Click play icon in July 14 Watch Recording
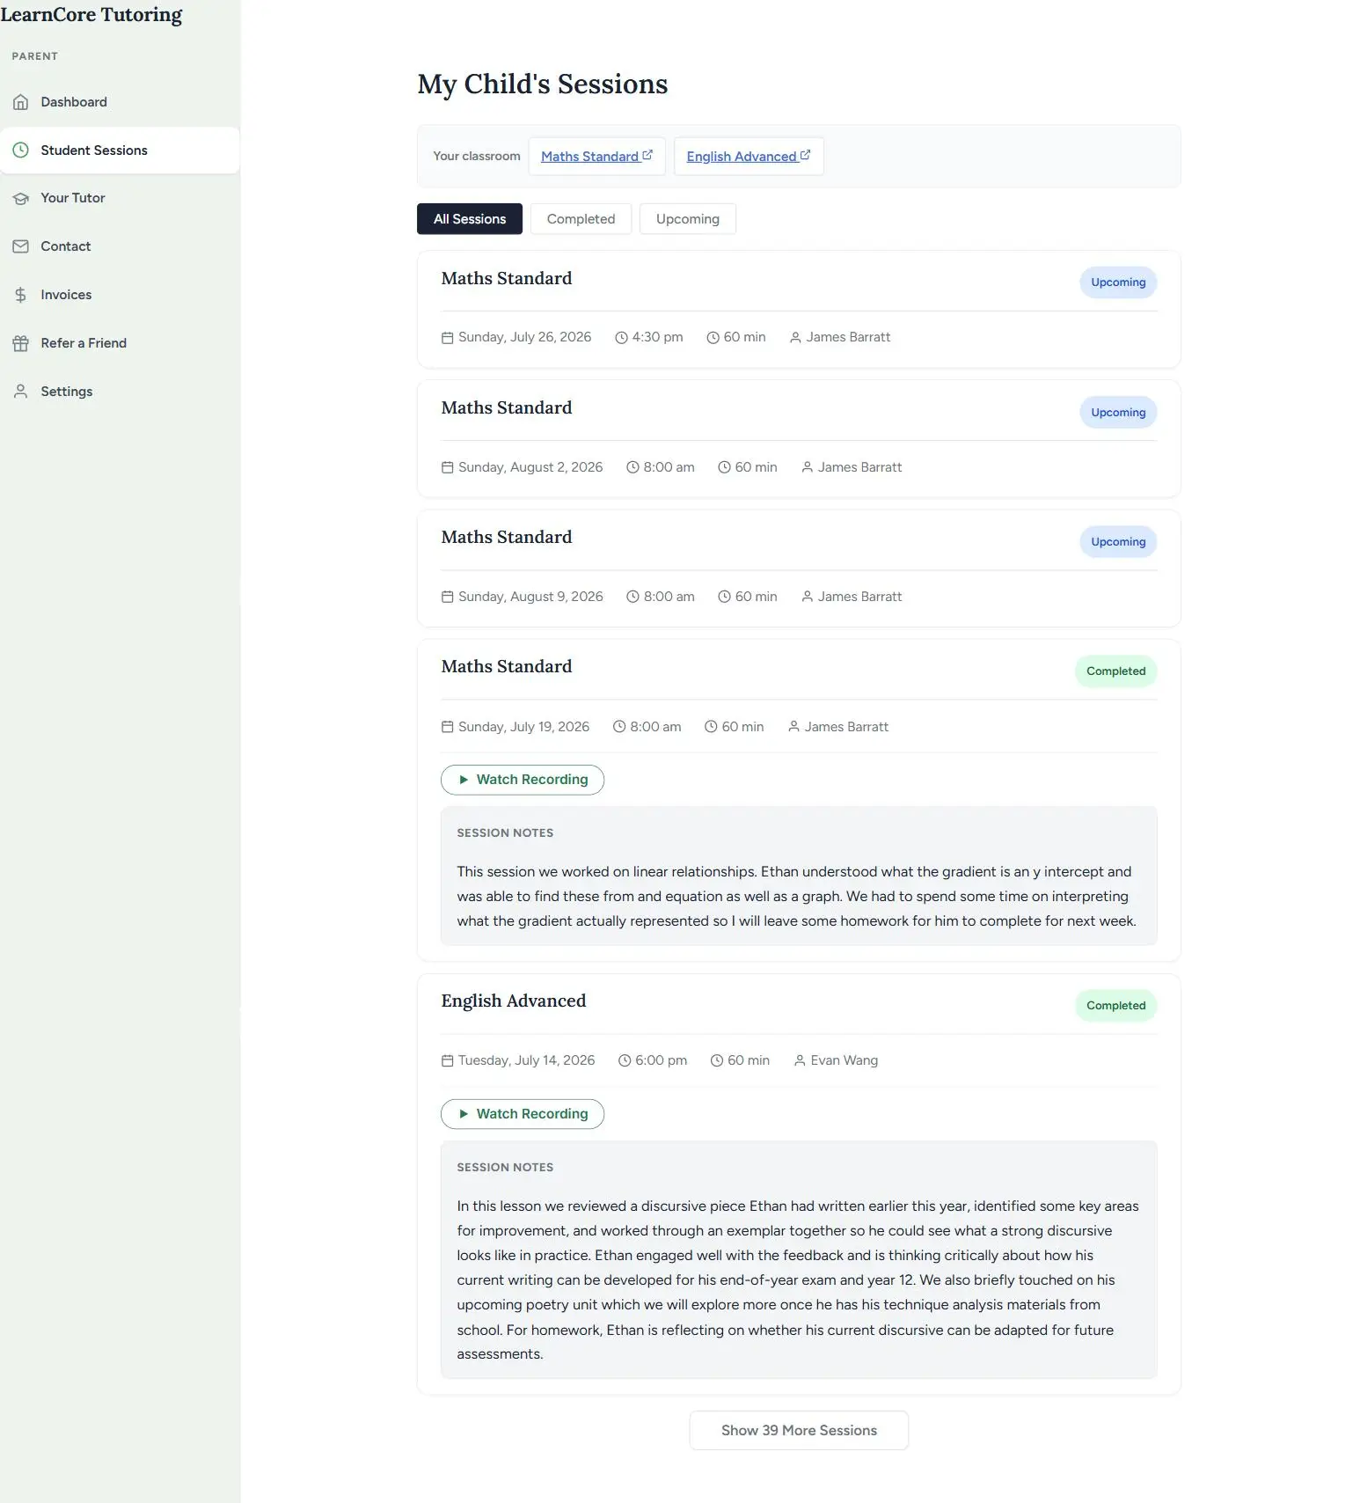The height and width of the screenshot is (1503, 1360). click(x=464, y=1114)
